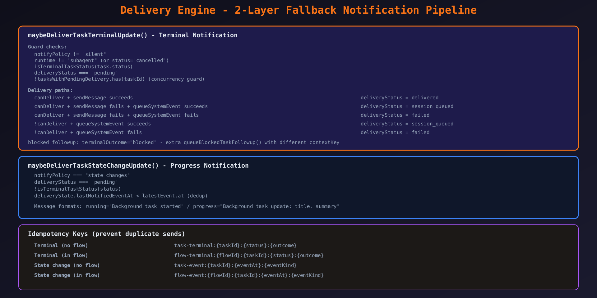
Task: Click '!isTerminalTaskStatus(status)' line
Action: (78, 189)
